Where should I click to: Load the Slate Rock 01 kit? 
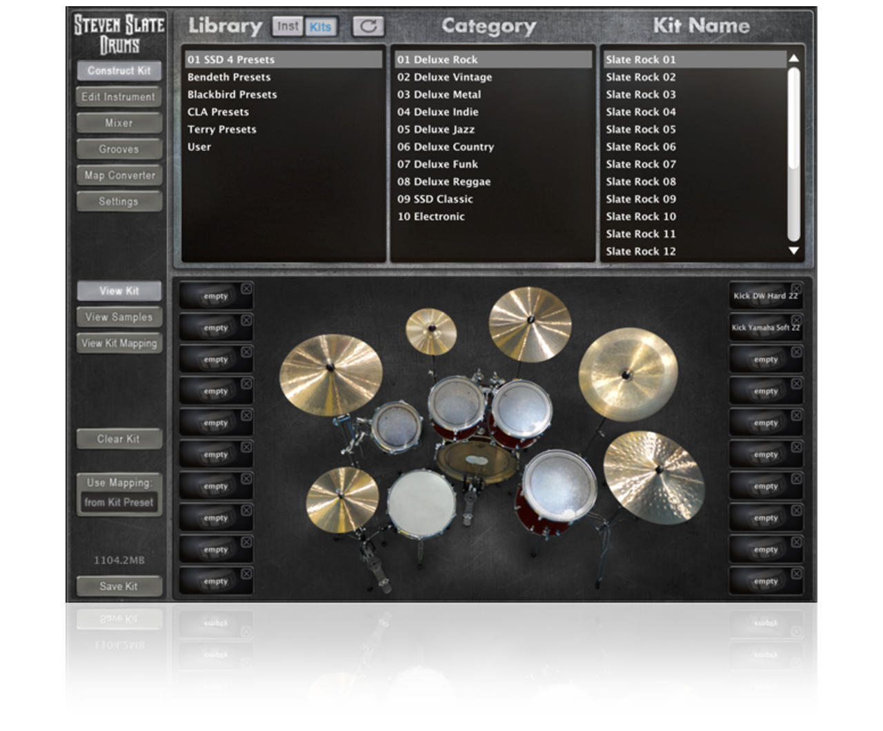coord(694,59)
